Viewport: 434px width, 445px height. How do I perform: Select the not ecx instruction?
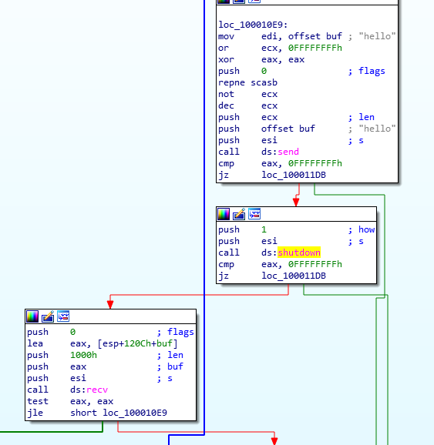(247, 94)
